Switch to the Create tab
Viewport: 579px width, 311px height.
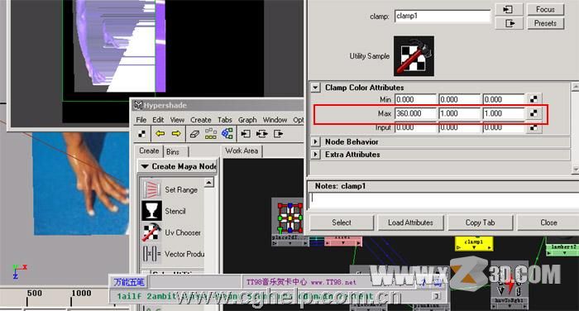(x=149, y=151)
